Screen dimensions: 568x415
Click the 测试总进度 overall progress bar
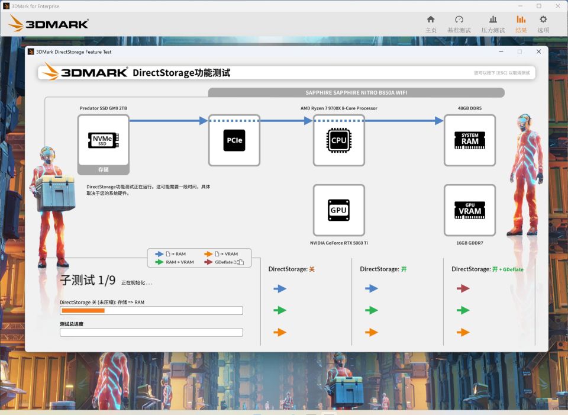click(151, 332)
